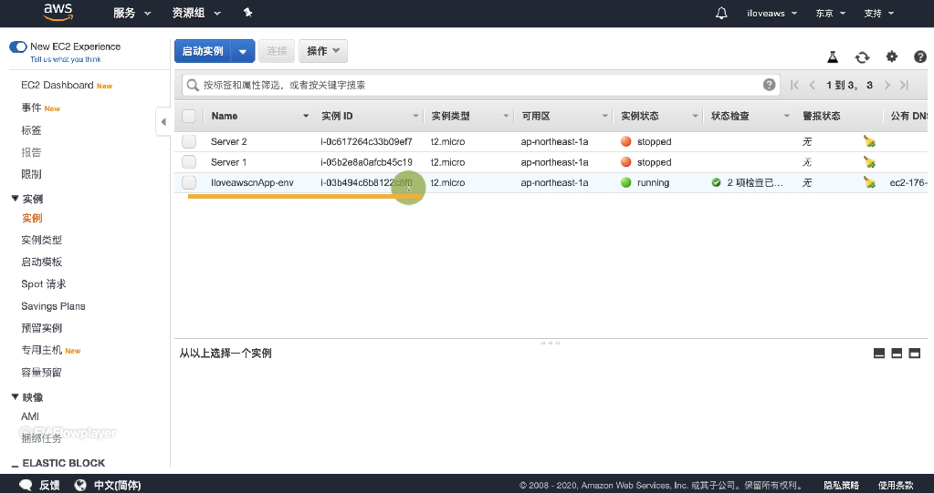Image resolution: width=934 pixels, height=493 pixels.
Task: Click the feedback speech bubble icon
Action: coord(26,485)
